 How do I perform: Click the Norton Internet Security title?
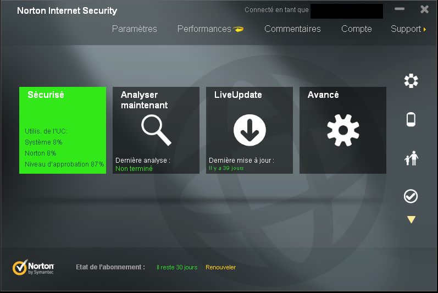click(67, 10)
